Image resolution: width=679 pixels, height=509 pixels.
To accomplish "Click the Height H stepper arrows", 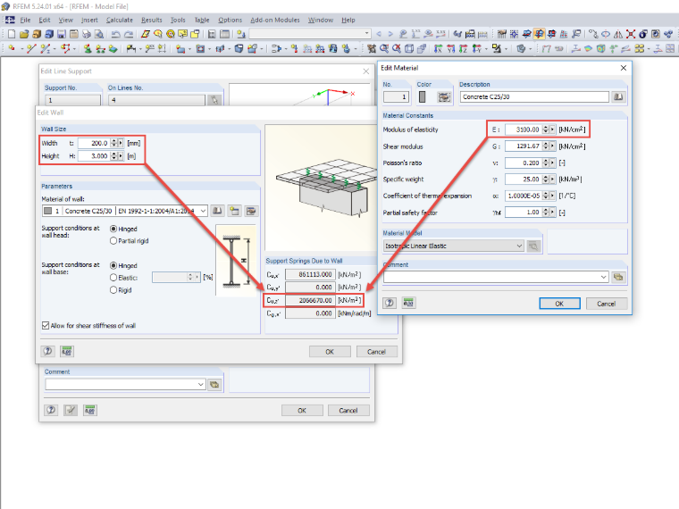I will 113,156.
